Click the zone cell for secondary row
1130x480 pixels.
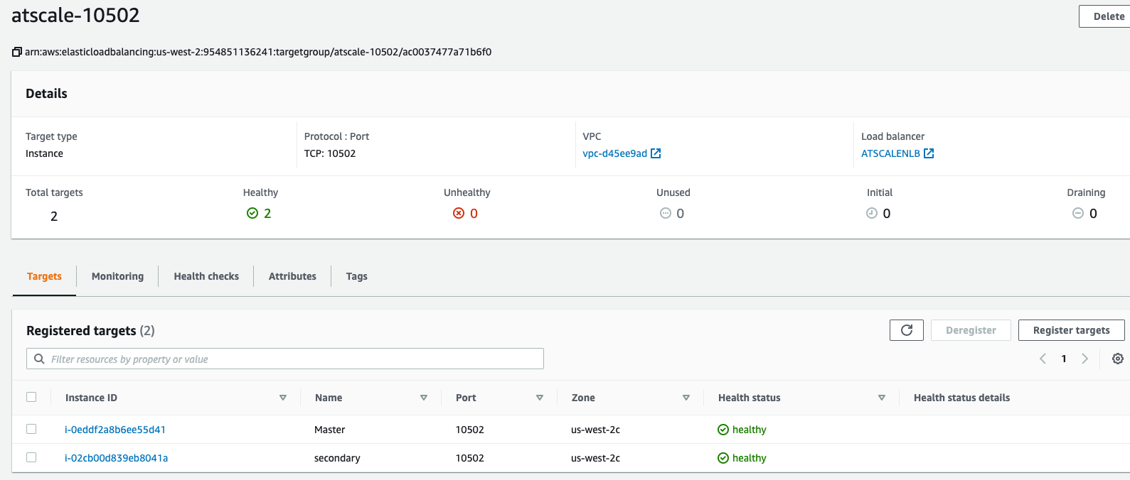[595, 458]
